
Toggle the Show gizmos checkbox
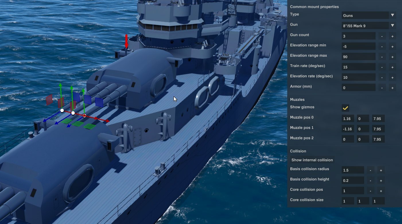[345, 108]
